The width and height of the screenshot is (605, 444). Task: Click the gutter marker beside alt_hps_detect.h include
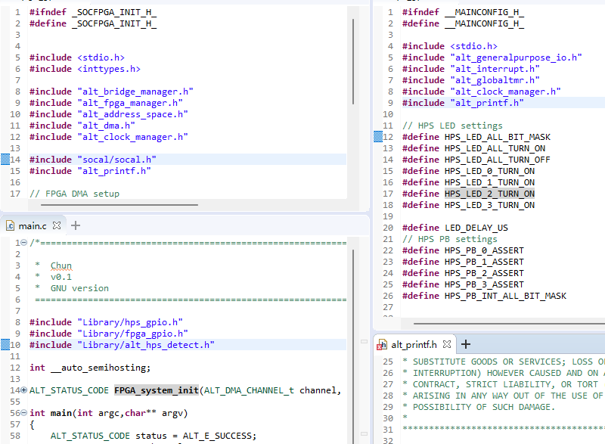5,345
